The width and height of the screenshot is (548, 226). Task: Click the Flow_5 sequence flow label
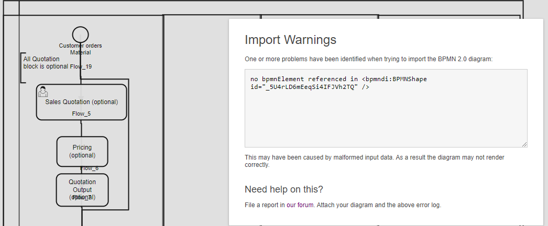click(81, 114)
